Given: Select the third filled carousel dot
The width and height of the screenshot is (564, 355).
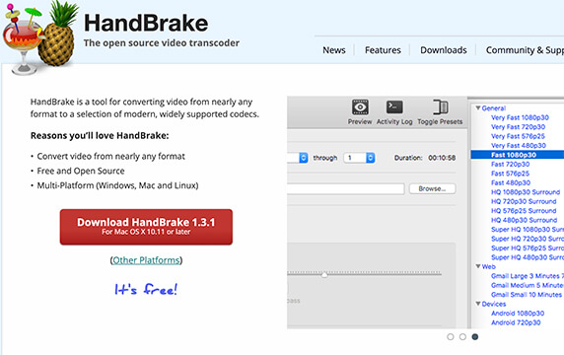Looking at the screenshot, I should pos(475,336).
